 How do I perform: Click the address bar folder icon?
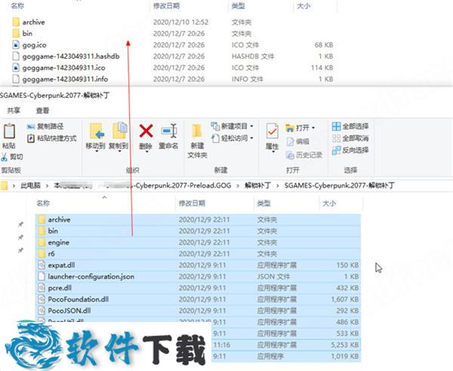pos(4,185)
